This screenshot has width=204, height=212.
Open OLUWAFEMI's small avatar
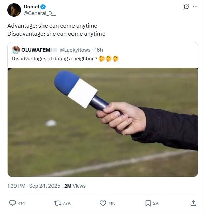tap(16, 50)
